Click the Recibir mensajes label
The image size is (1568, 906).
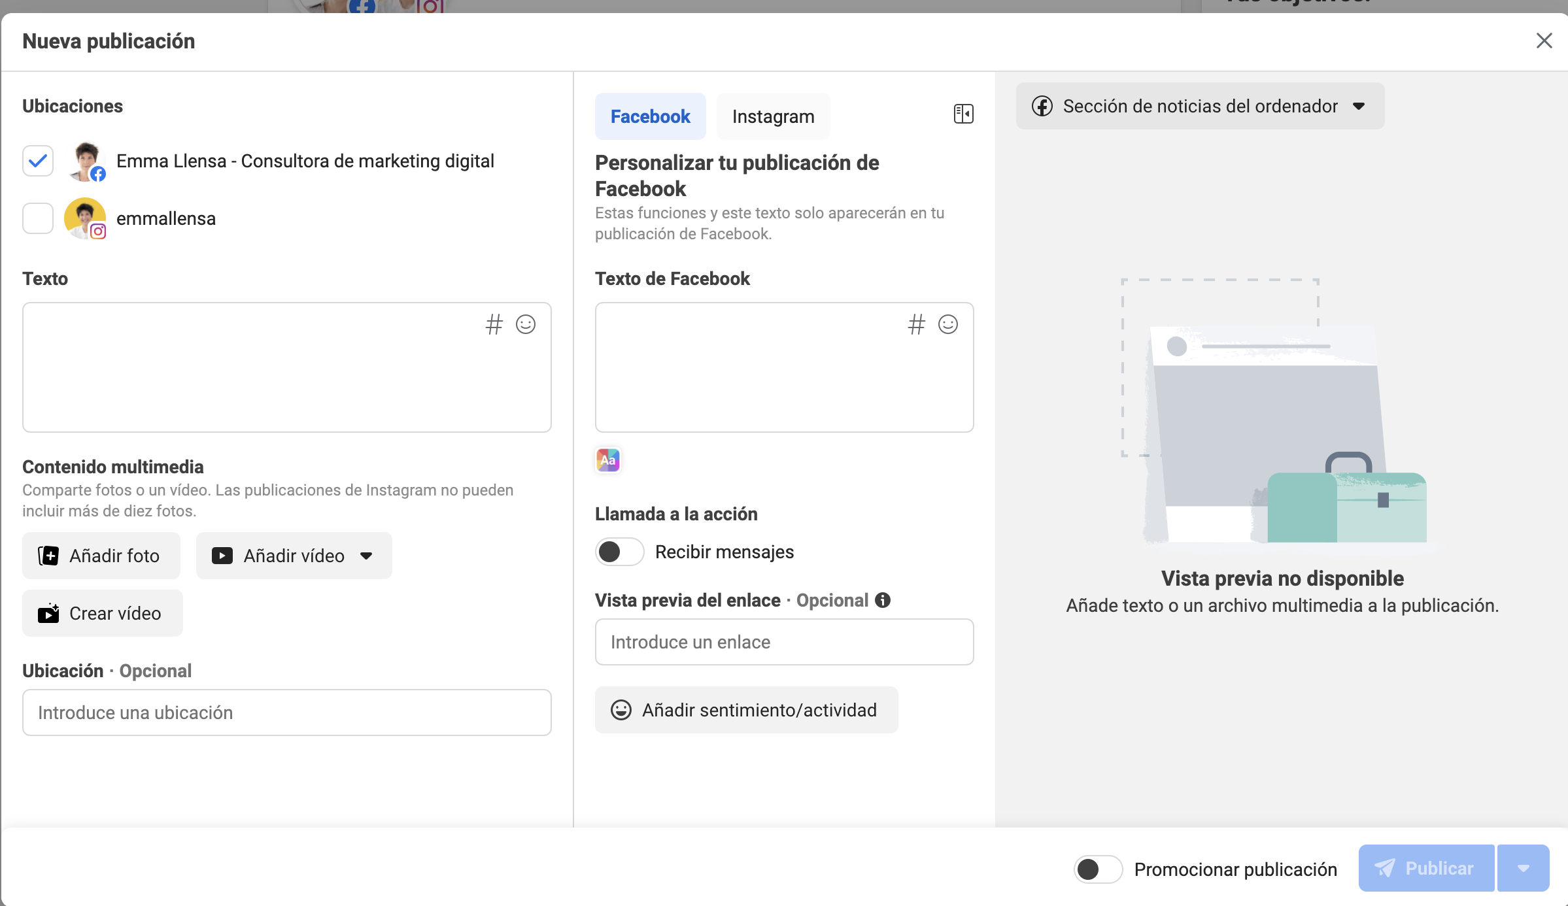tap(724, 552)
